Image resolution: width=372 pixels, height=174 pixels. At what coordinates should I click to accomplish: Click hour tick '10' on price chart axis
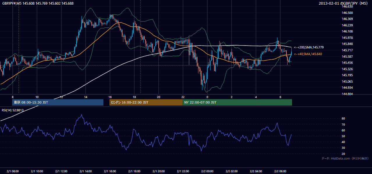pyautogui.click(x=37, y=97)
